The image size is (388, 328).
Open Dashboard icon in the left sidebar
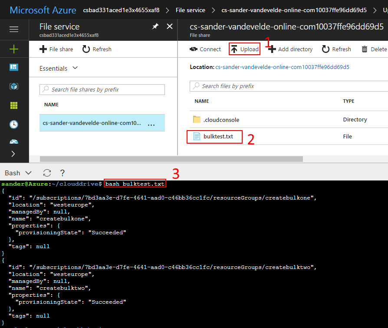click(14, 67)
